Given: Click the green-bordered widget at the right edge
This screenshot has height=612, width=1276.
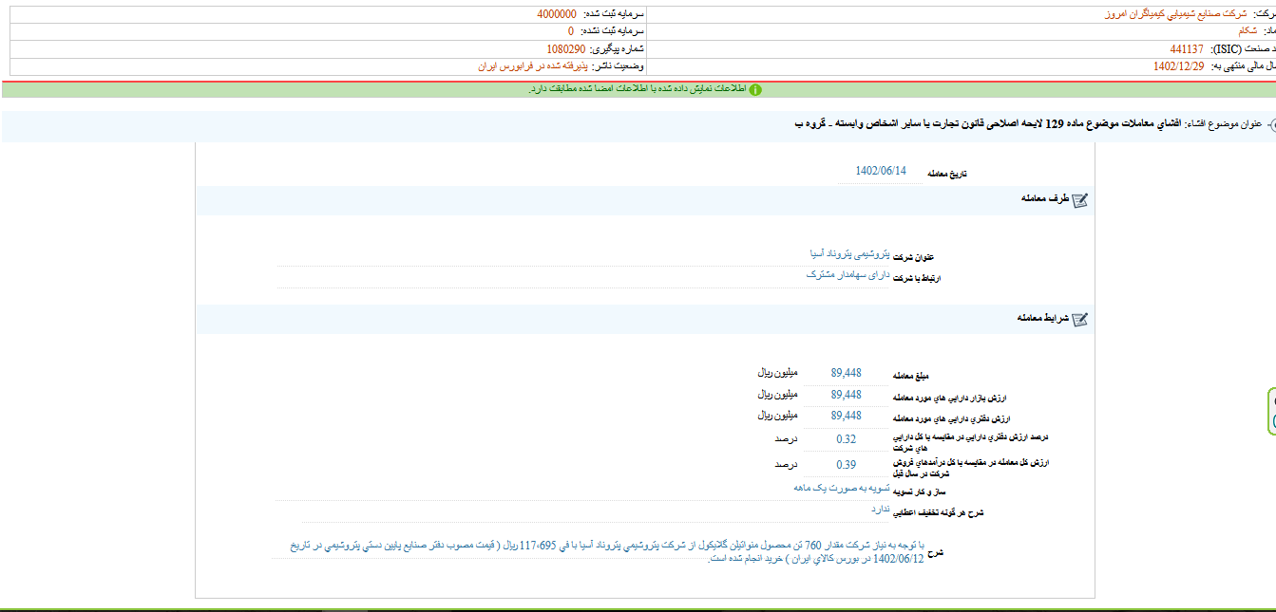Looking at the screenshot, I should pyautogui.click(x=1272, y=411).
